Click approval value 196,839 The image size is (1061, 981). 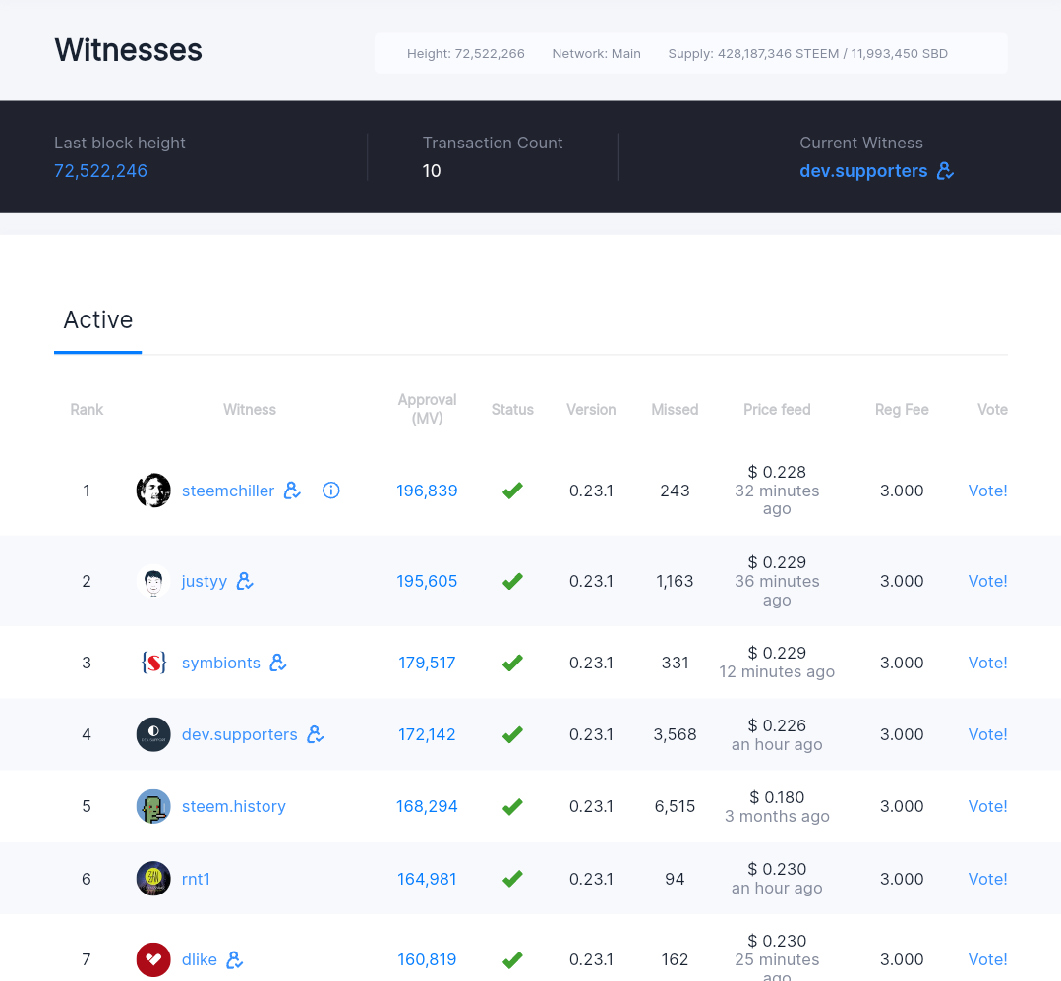tap(427, 490)
